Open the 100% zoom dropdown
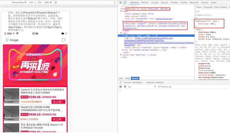 pyautogui.click(x=48, y=3)
